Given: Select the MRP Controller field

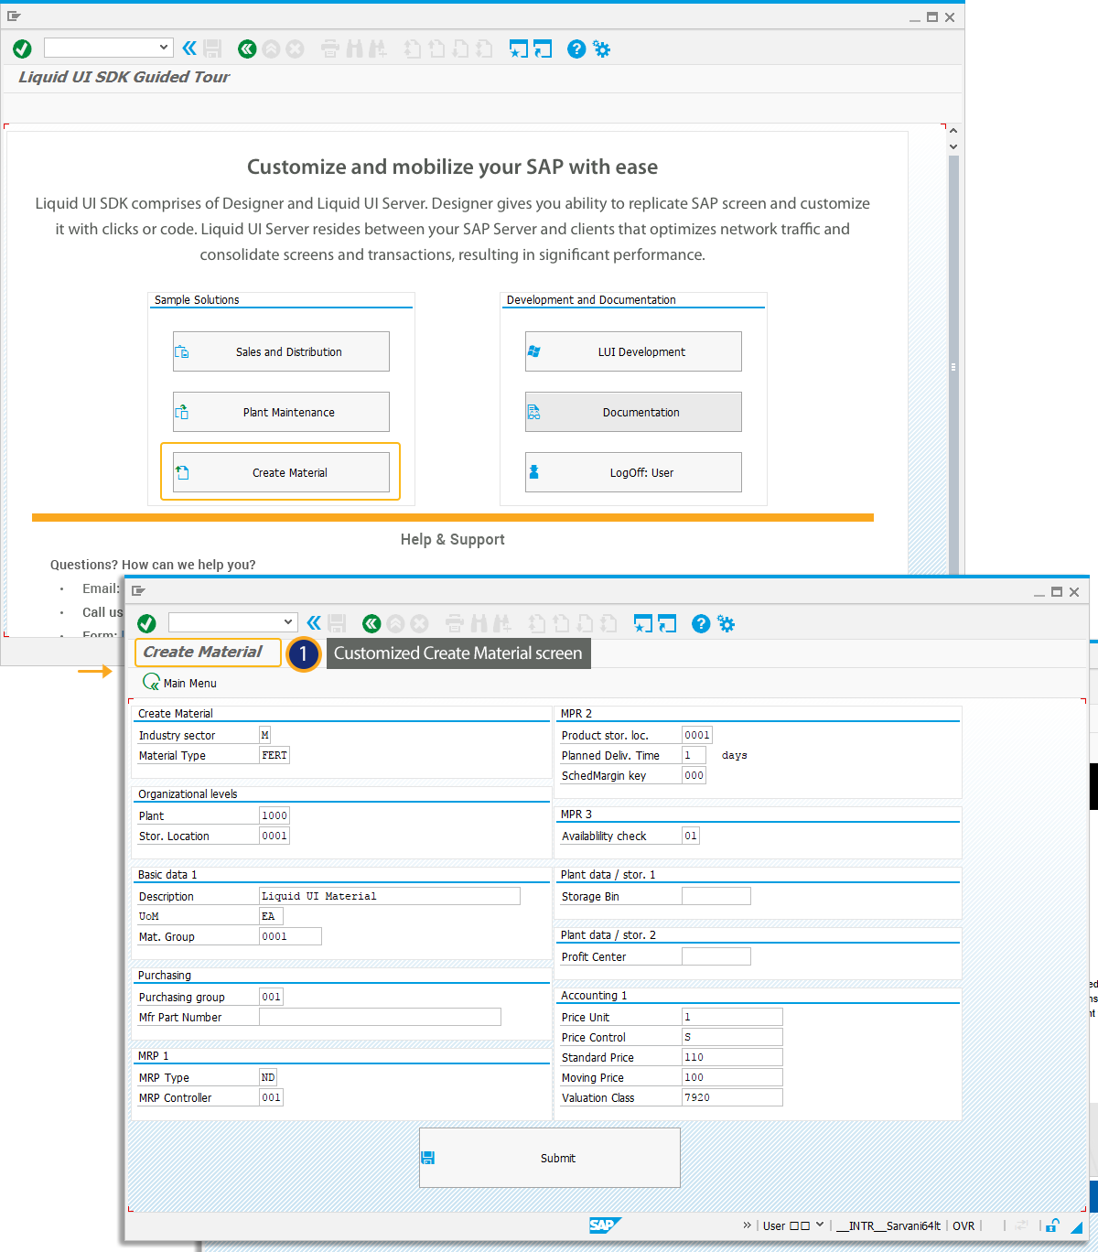Looking at the screenshot, I should [271, 1097].
